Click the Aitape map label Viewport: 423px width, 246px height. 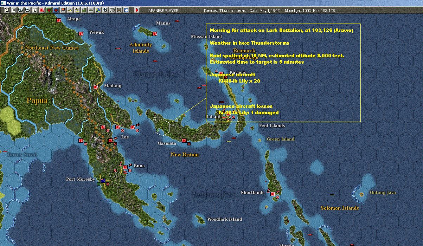pyautogui.click(x=74, y=19)
